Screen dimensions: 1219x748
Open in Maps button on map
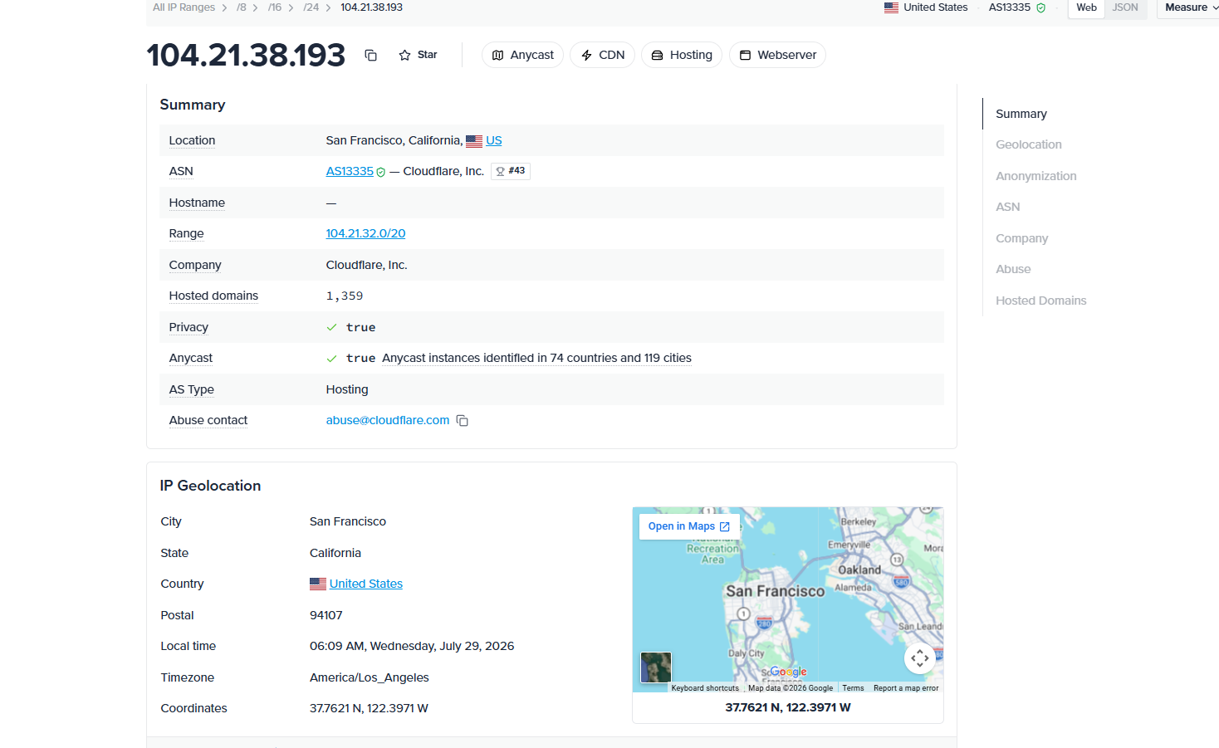689,526
